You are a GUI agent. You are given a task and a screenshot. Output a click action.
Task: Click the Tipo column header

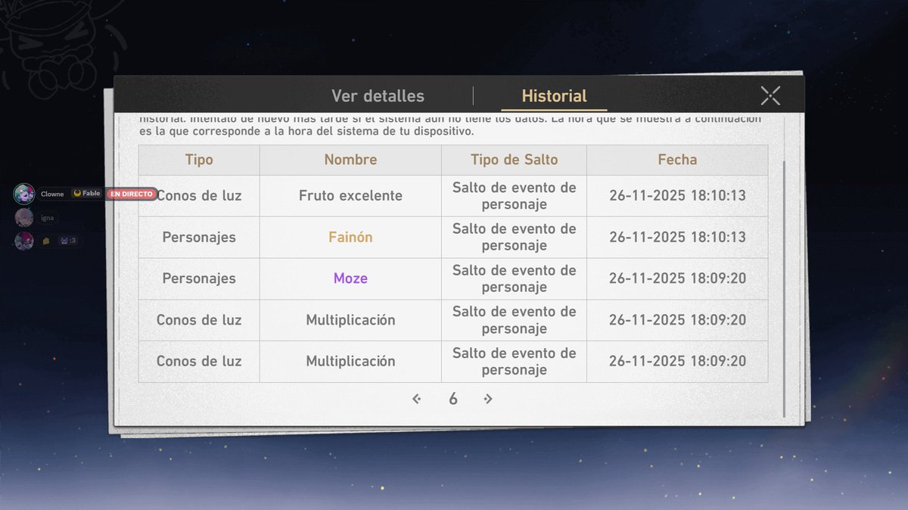(199, 160)
